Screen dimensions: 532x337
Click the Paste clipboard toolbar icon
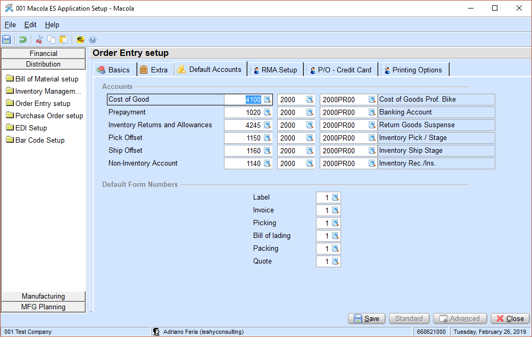(x=63, y=39)
